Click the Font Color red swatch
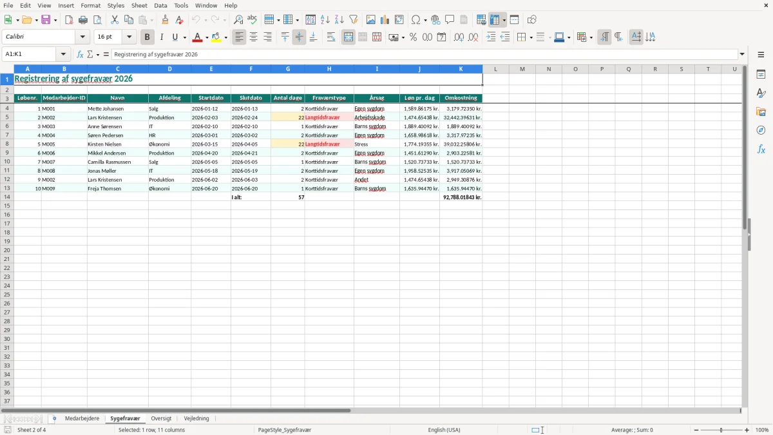Viewport: 773px width, 435px height. coord(198,37)
